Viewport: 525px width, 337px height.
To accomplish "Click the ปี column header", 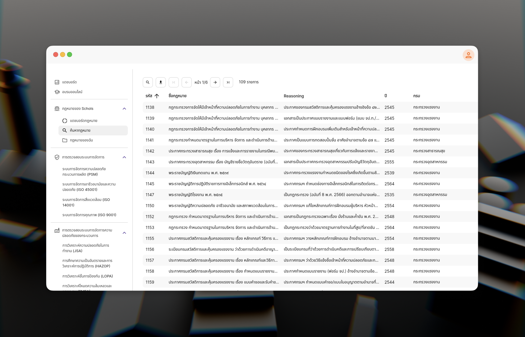I will [x=385, y=96].
